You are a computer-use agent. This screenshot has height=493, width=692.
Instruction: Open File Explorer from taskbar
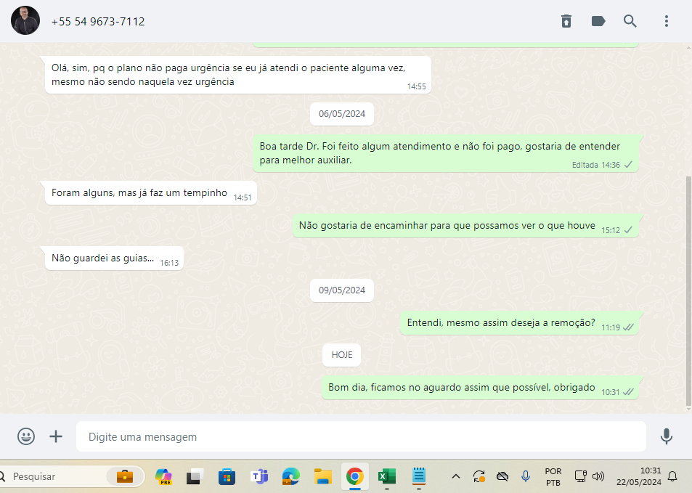click(323, 476)
